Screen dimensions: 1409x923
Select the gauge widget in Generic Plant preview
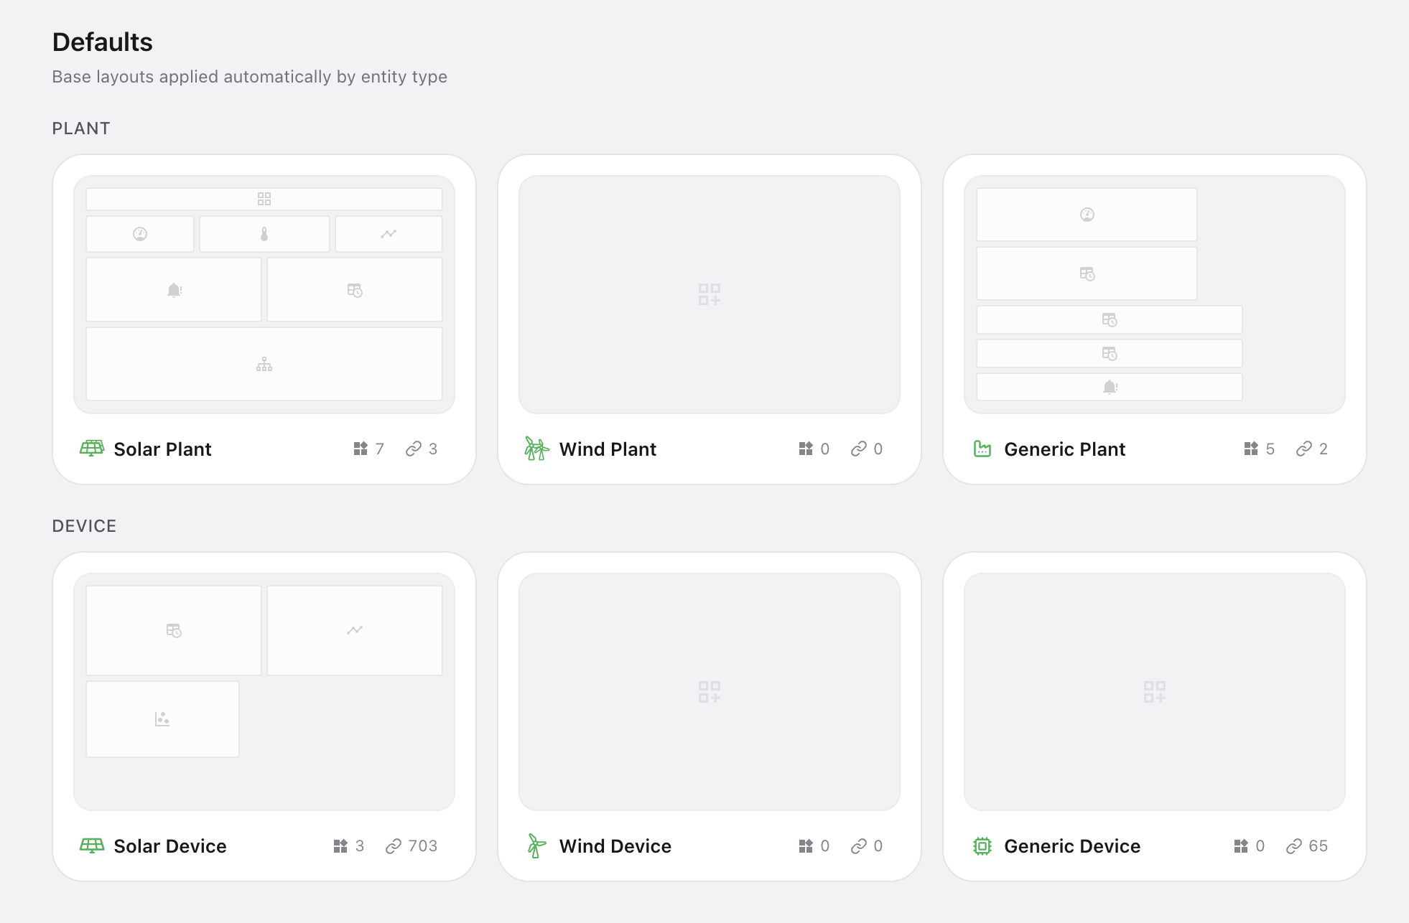click(x=1087, y=215)
